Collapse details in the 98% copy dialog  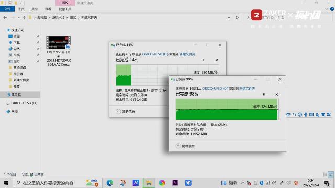(185, 146)
